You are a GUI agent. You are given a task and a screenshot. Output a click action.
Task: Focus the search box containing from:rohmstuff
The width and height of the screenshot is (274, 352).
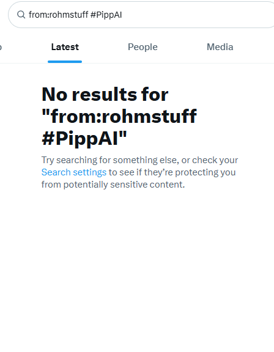[x=141, y=15]
